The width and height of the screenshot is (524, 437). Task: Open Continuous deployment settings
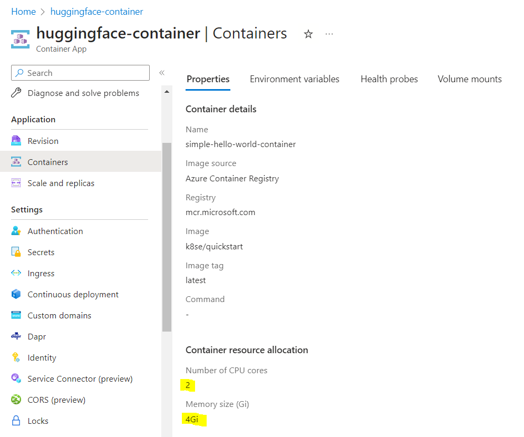16,294
